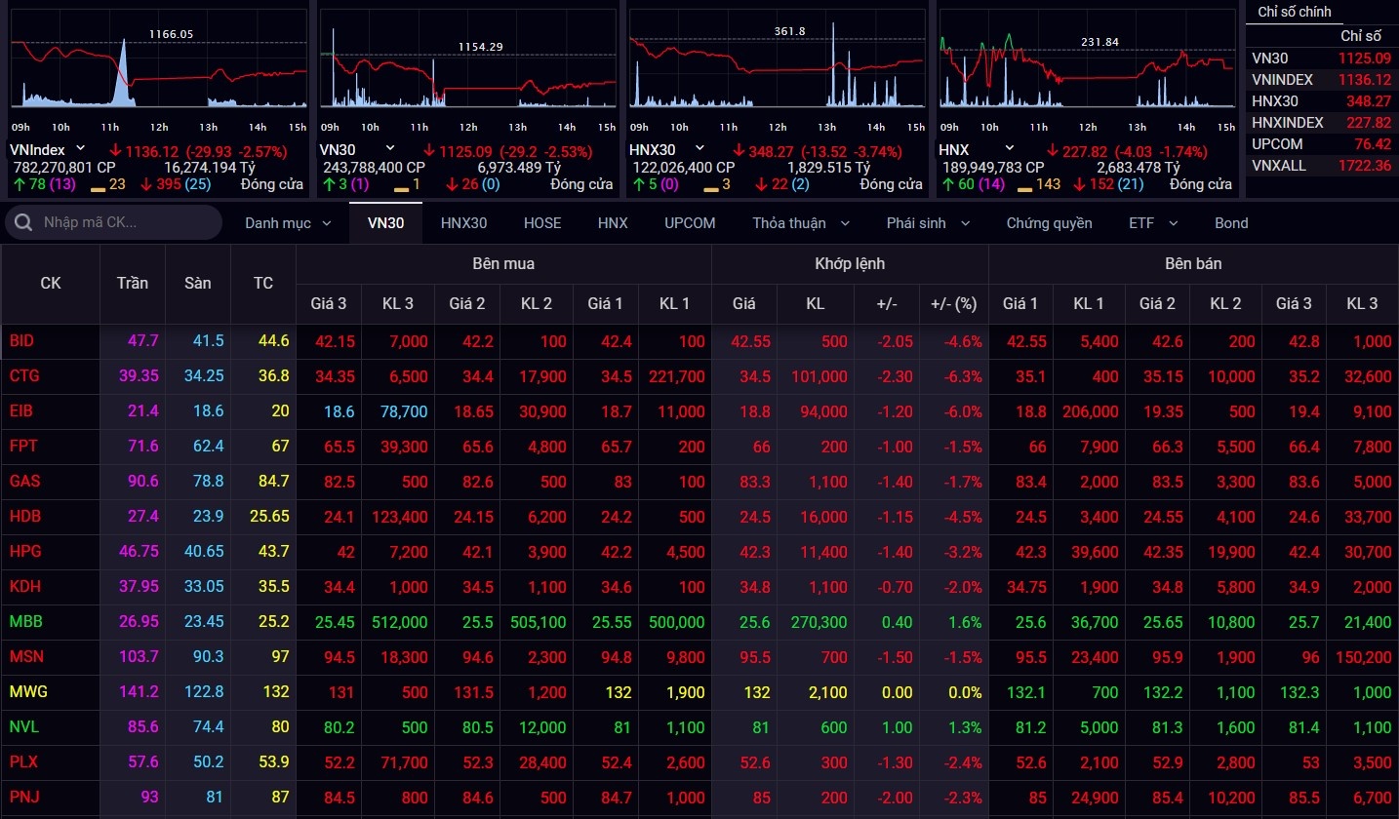Open the HPG stock ticker
Viewport: 1399px width, 819px height.
25,551
